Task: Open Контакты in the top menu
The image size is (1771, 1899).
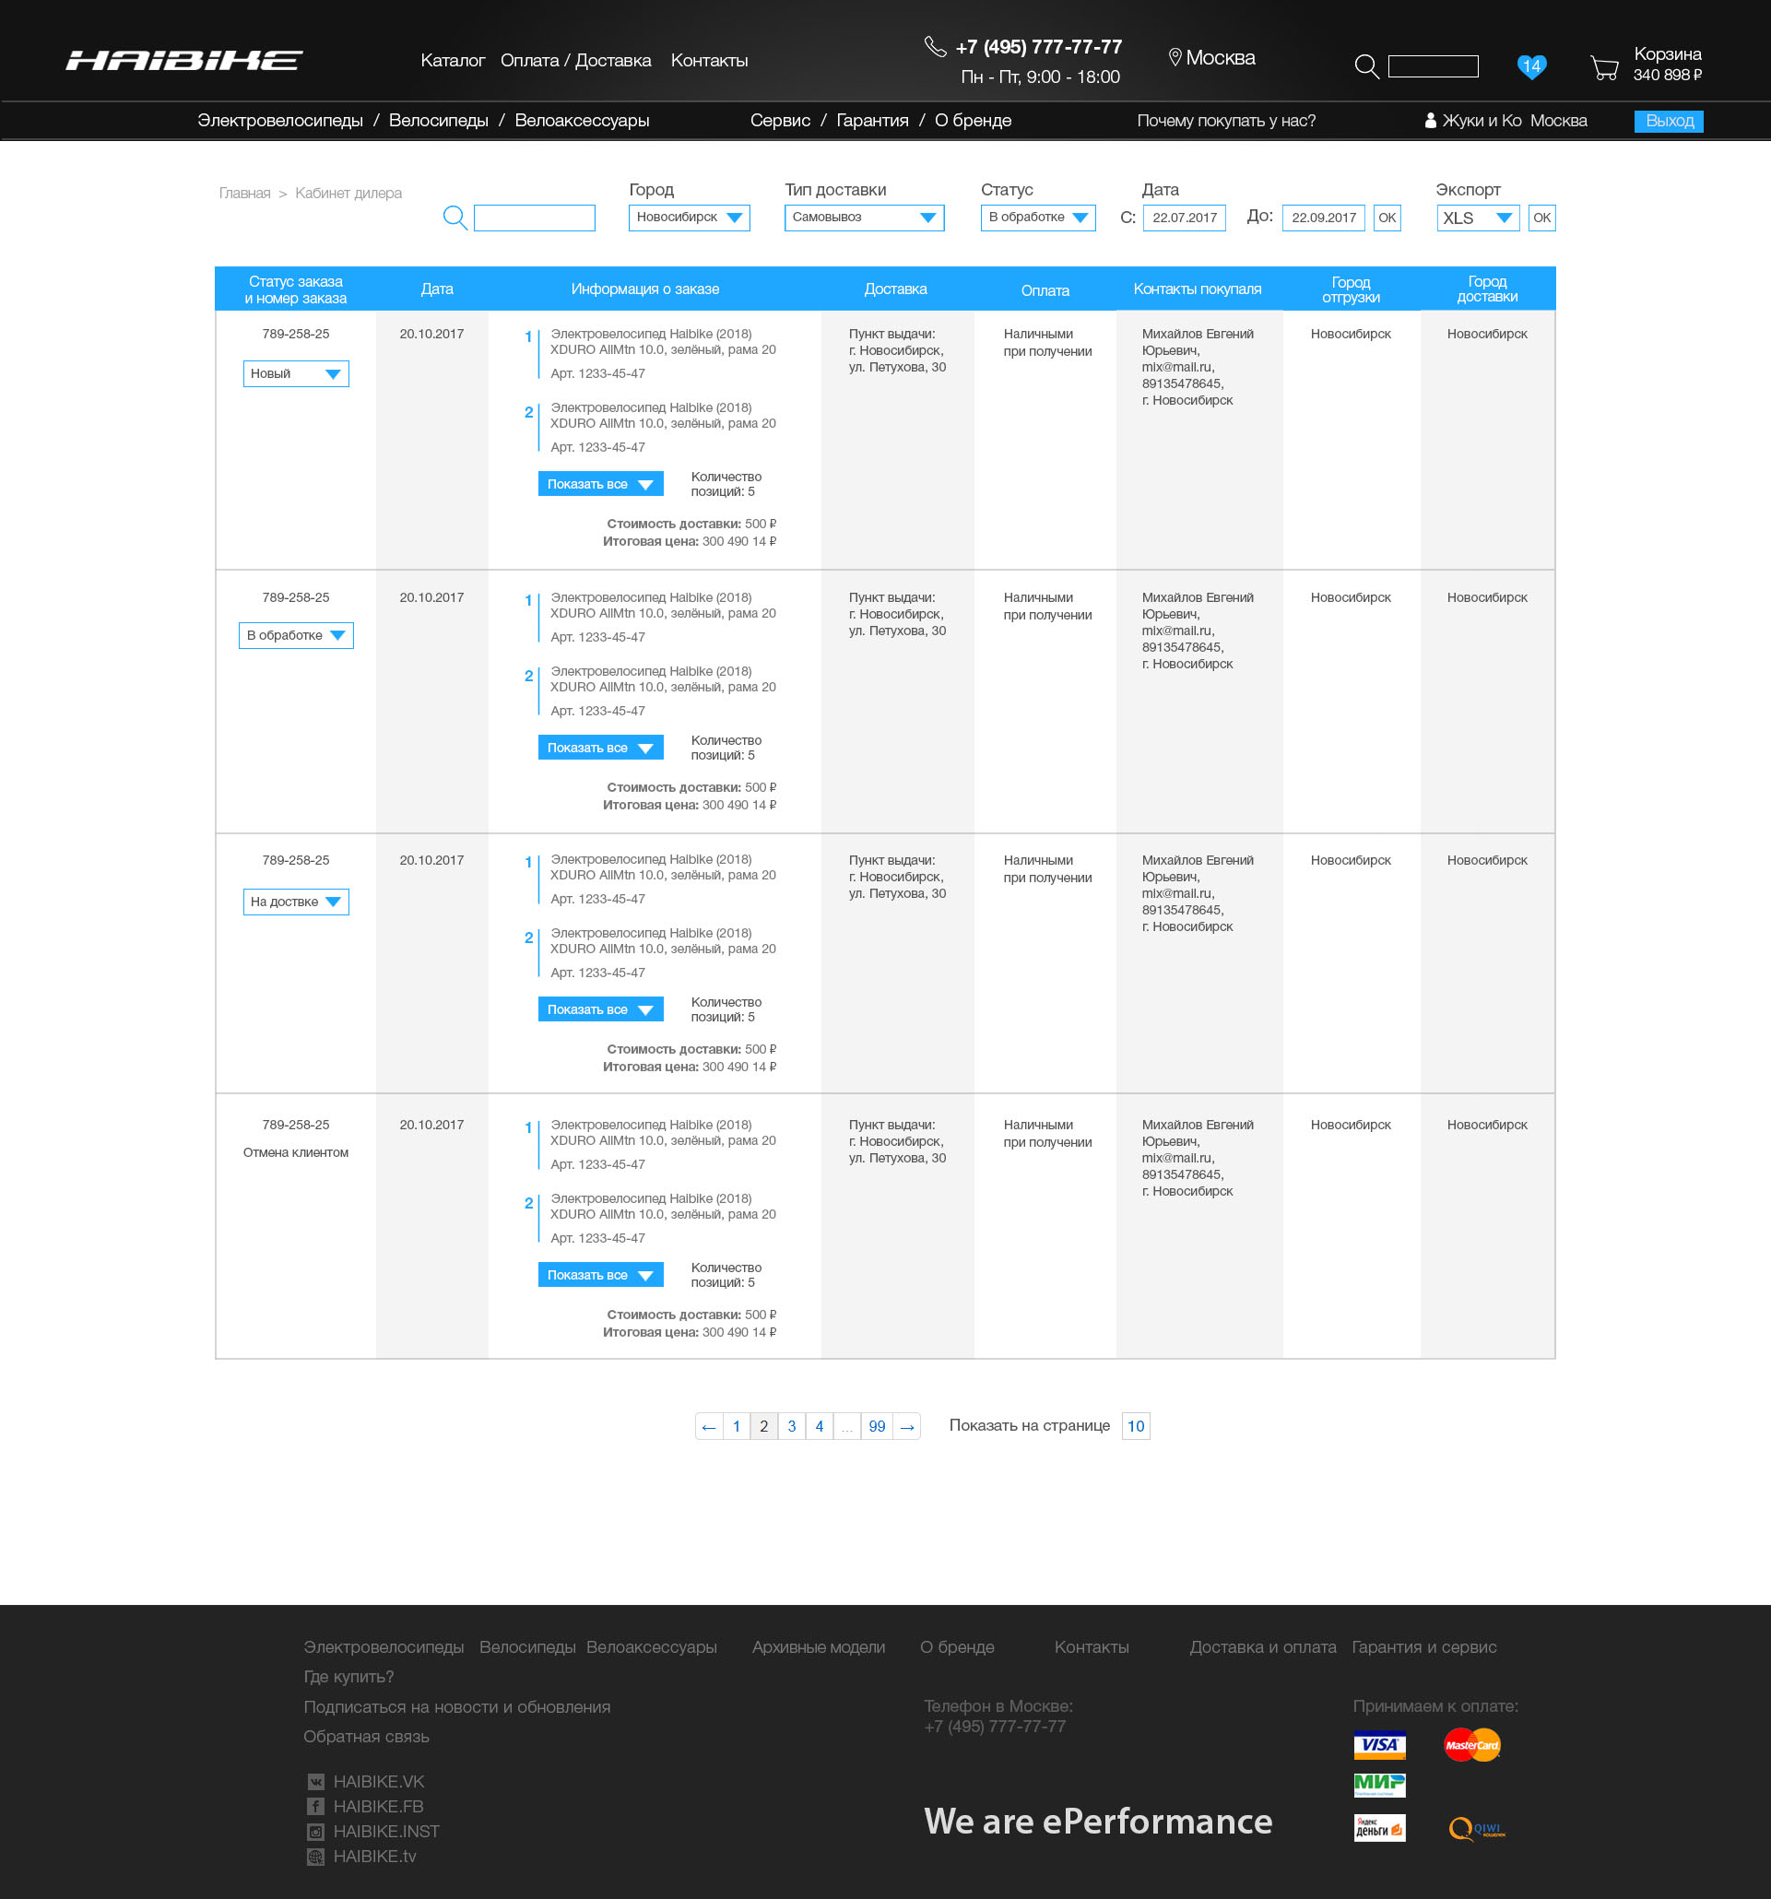Action: point(710,60)
